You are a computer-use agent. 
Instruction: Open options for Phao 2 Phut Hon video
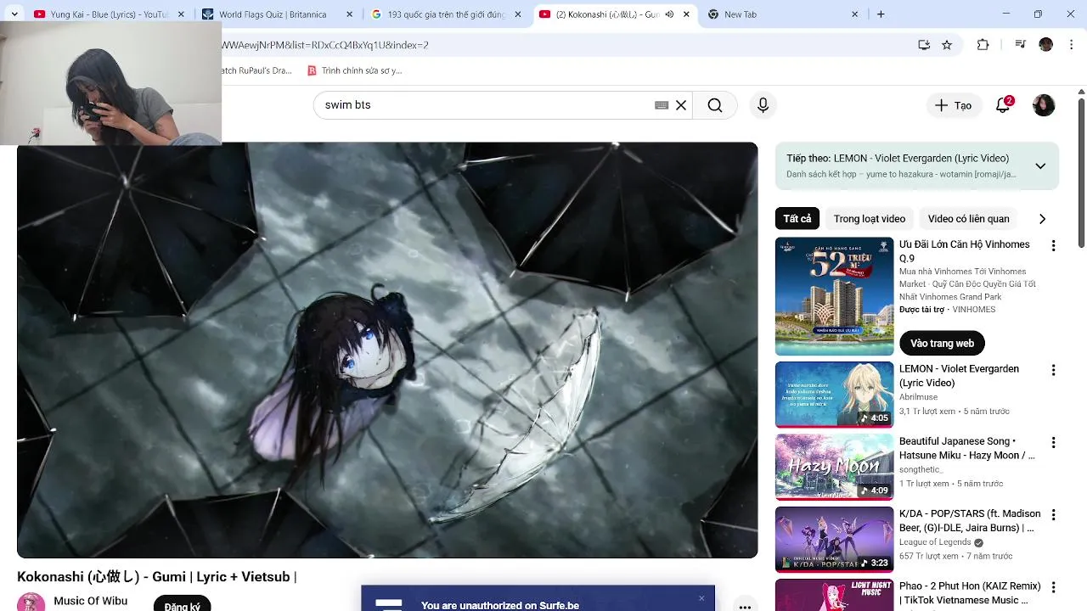coord(1053,587)
